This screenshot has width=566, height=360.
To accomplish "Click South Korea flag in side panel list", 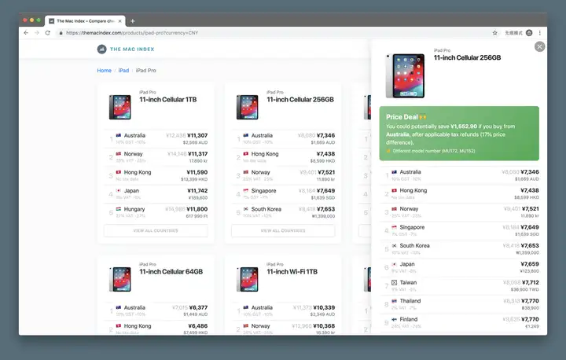I will (394, 245).
